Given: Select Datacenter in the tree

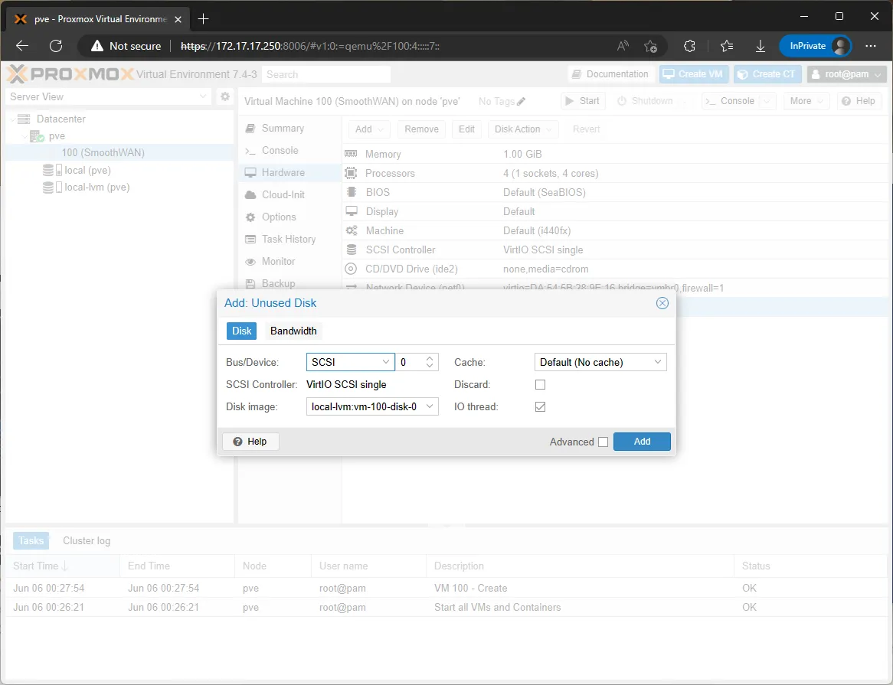Looking at the screenshot, I should click(x=61, y=119).
